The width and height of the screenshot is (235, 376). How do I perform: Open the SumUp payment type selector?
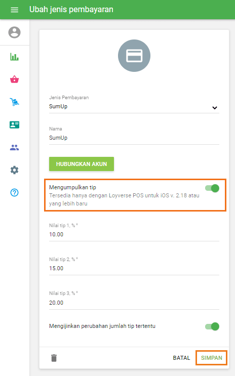click(134, 106)
